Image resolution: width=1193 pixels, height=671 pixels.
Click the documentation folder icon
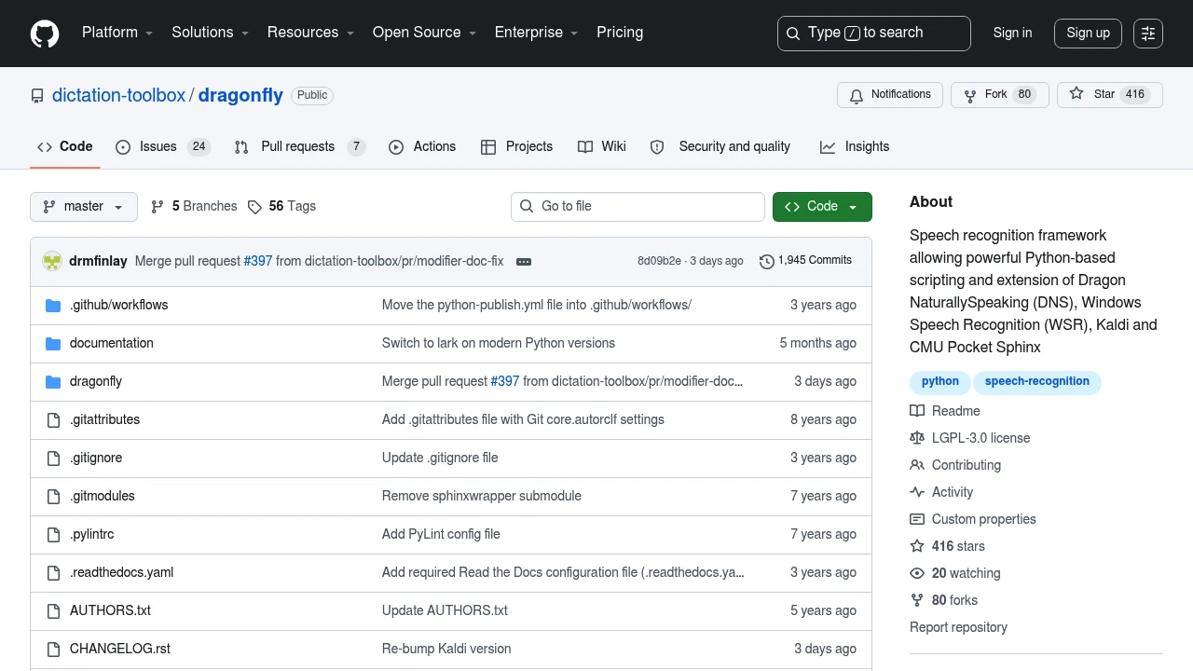point(53,343)
